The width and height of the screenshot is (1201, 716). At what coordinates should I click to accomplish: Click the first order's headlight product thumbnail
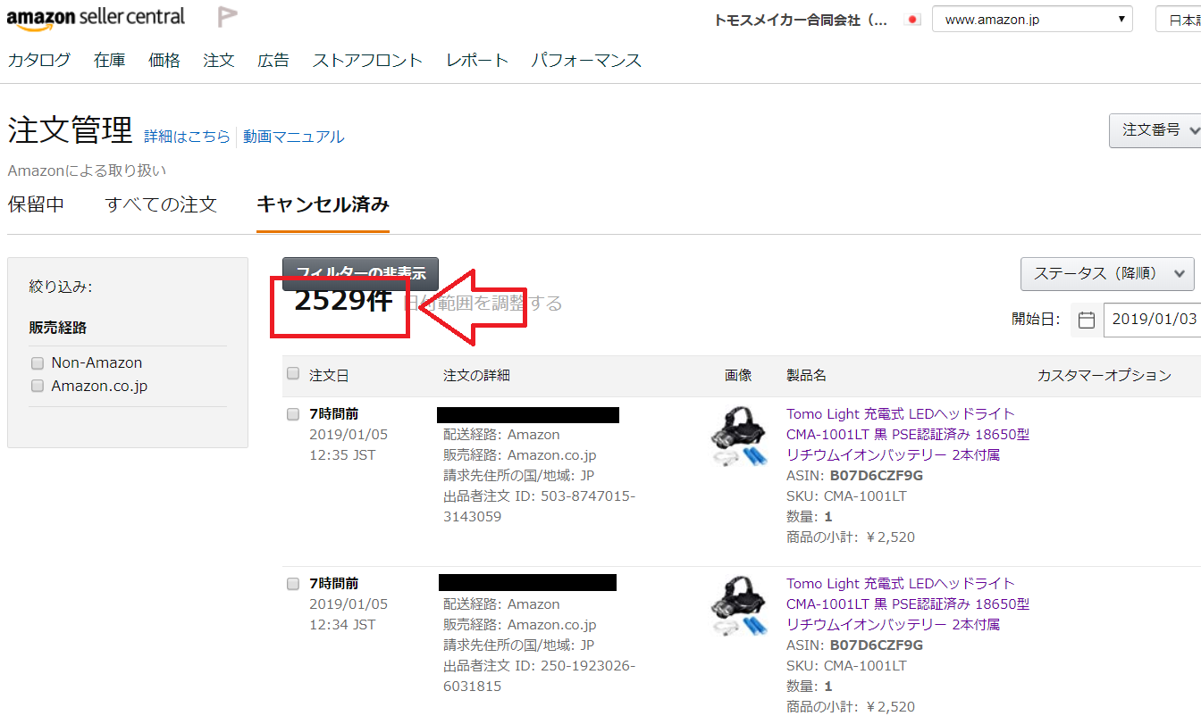(738, 437)
